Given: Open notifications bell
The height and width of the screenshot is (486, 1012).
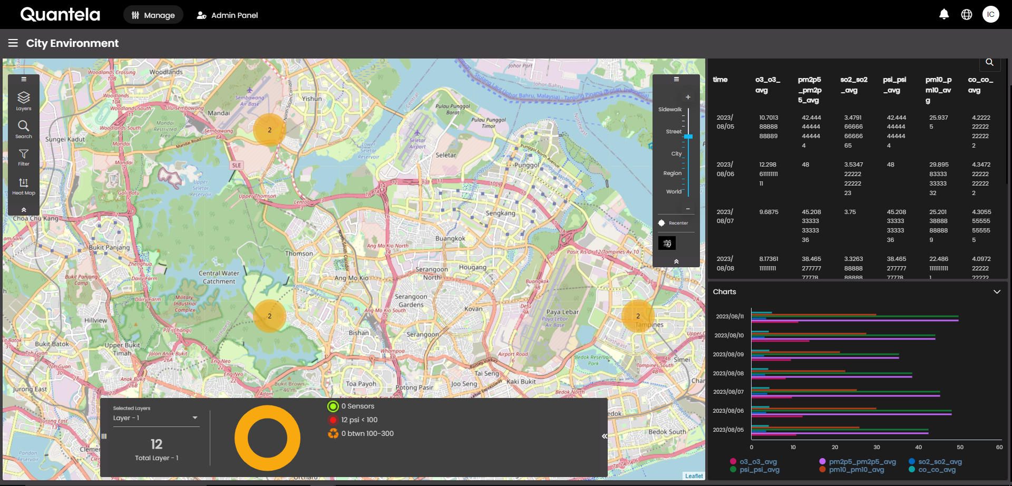Looking at the screenshot, I should click(944, 14).
